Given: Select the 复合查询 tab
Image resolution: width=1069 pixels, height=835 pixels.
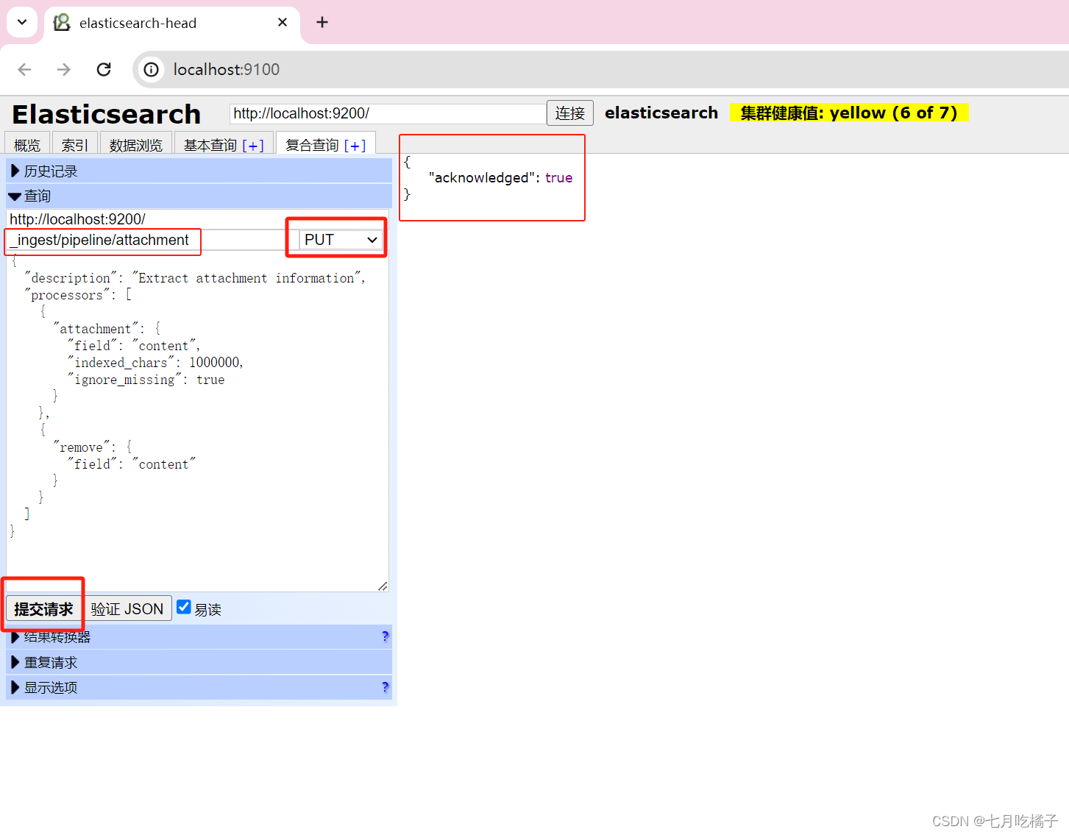Looking at the screenshot, I should coord(313,145).
